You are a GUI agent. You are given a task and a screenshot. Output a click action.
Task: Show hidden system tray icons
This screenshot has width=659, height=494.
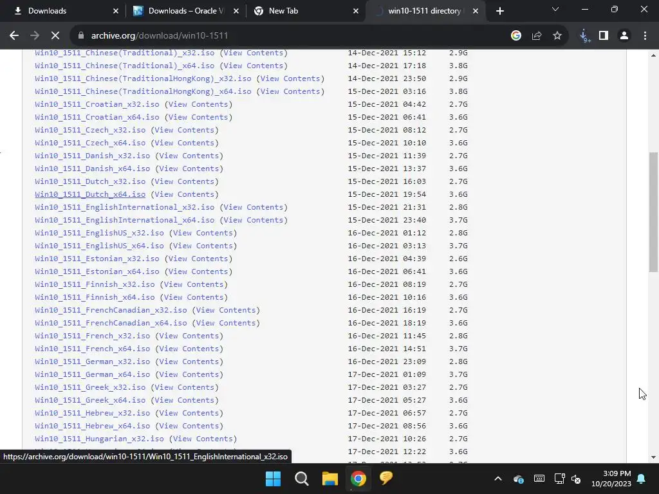coord(498,479)
